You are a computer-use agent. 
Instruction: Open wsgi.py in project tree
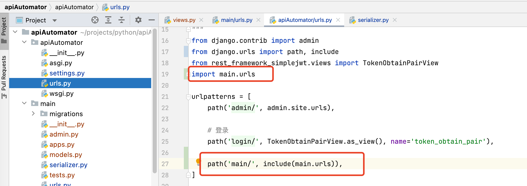click(62, 94)
